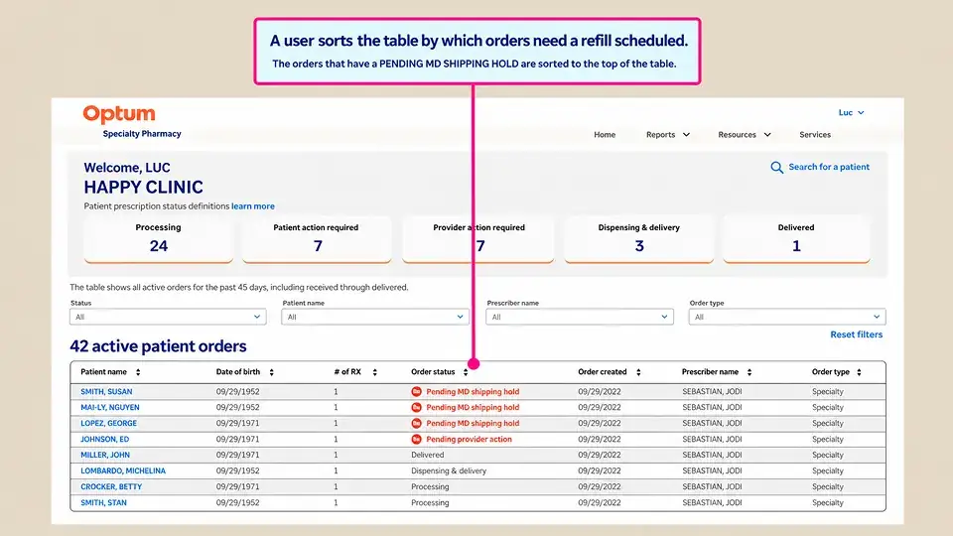Click red hold icon in SMITH, SUSAN row

coord(416,391)
